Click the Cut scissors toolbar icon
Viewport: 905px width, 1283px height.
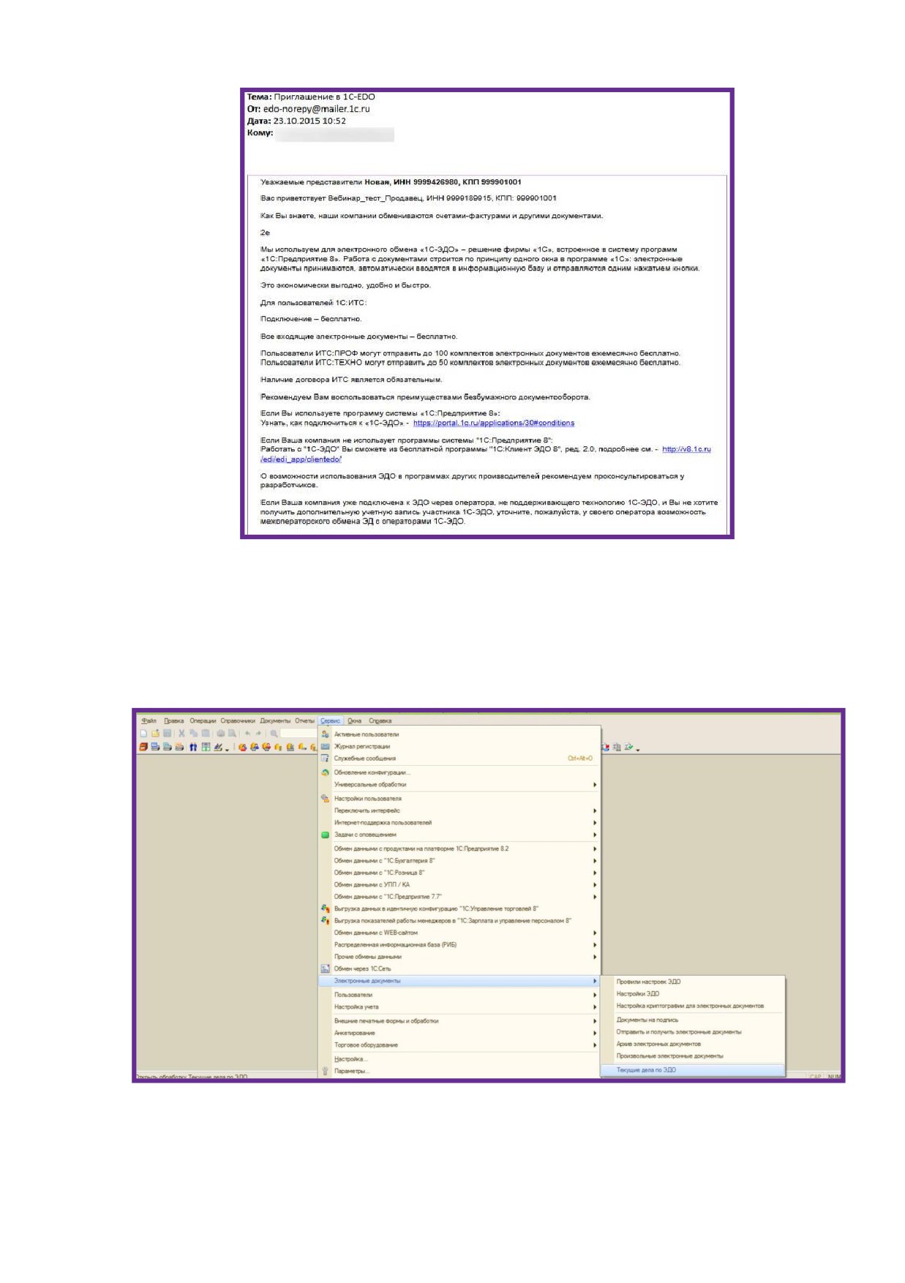click(181, 733)
